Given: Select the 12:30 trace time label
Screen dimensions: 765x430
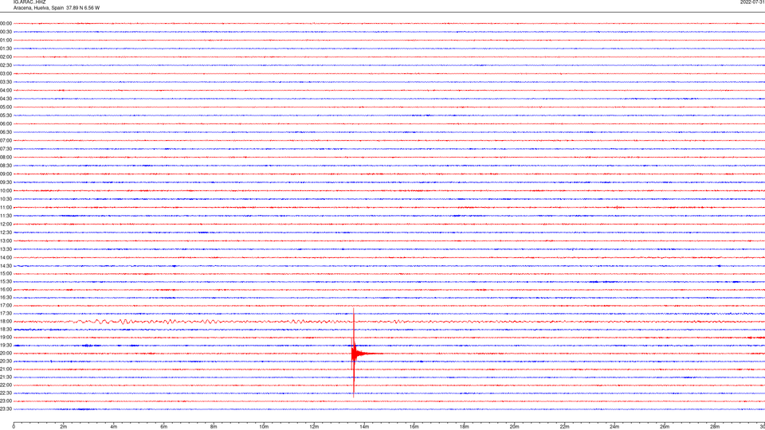Looking at the screenshot, I should pos(6,233).
